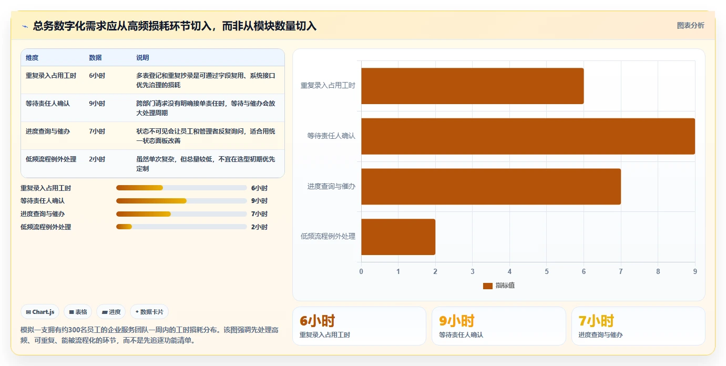The height and width of the screenshot is (366, 726).
Task: Click the 6小时 value beside the progress bars
Action: [x=259, y=188]
